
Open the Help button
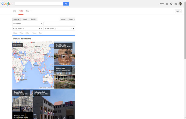tap(178, 11)
